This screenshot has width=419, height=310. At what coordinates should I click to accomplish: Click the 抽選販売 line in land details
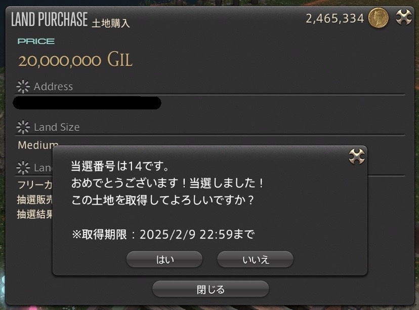click(x=35, y=200)
